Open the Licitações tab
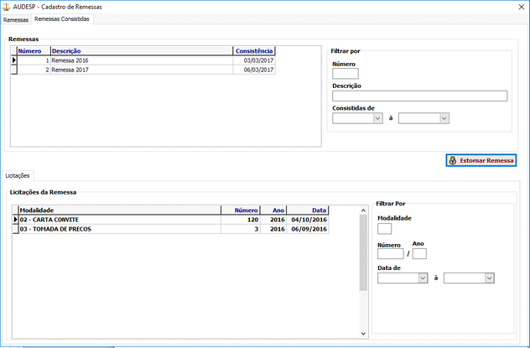The width and height of the screenshot is (530, 348). pyautogui.click(x=18, y=175)
